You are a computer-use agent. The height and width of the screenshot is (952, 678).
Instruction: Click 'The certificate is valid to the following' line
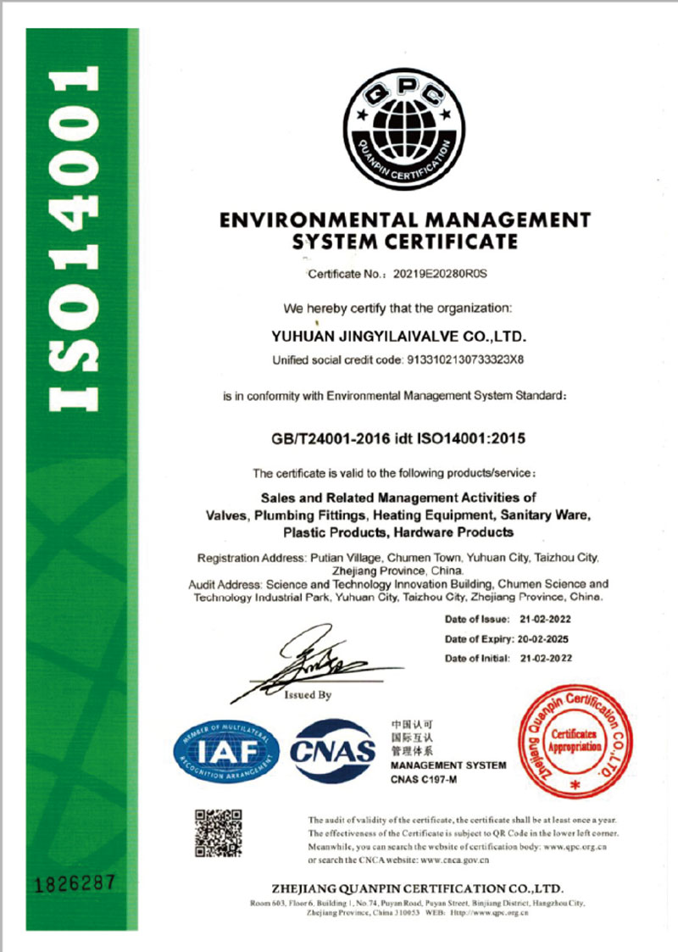pos(395,473)
